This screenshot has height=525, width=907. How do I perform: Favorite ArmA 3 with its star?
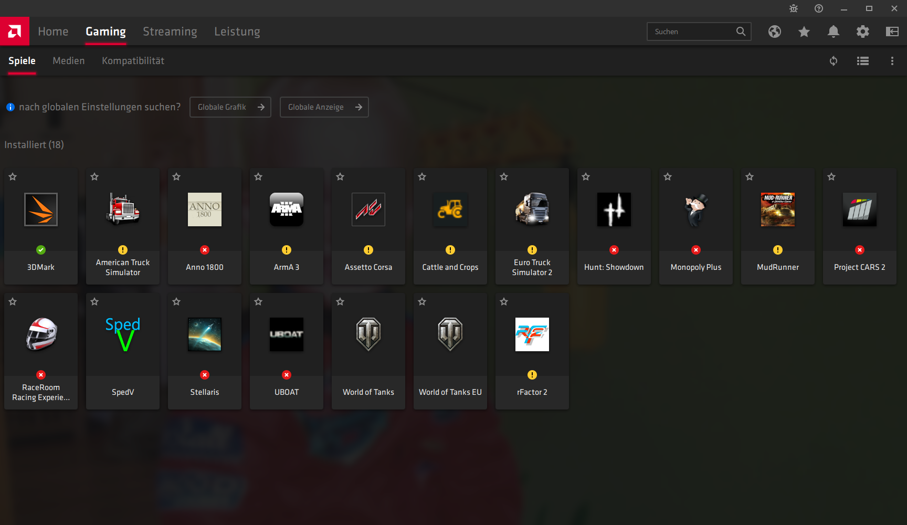click(258, 177)
